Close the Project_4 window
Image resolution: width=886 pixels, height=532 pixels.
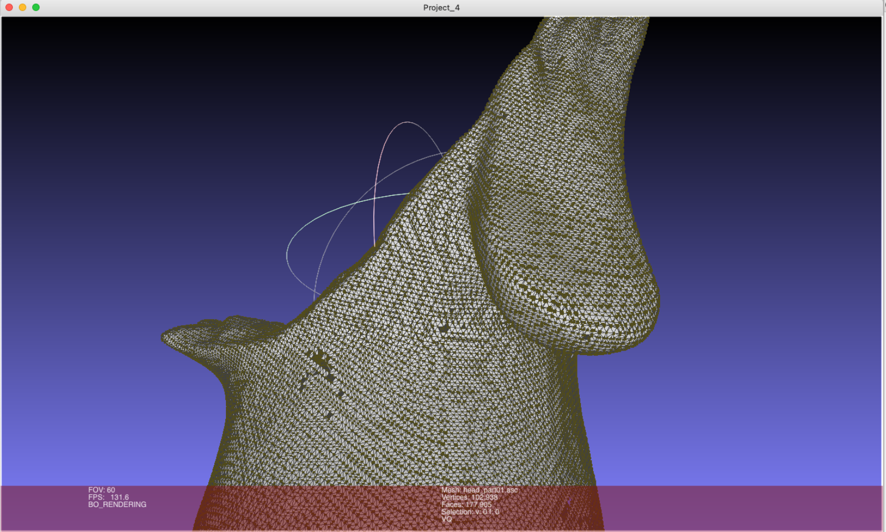[x=9, y=7]
